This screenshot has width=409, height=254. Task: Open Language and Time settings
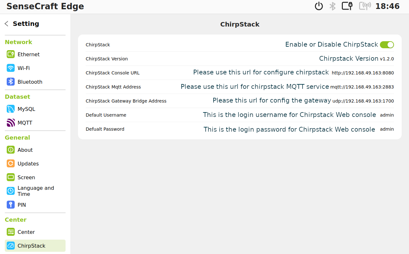click(x=35, y=191)
